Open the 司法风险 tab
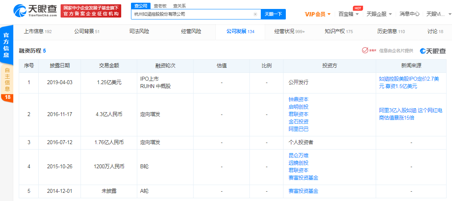452x201 pixels. click(x=139, y=32)
